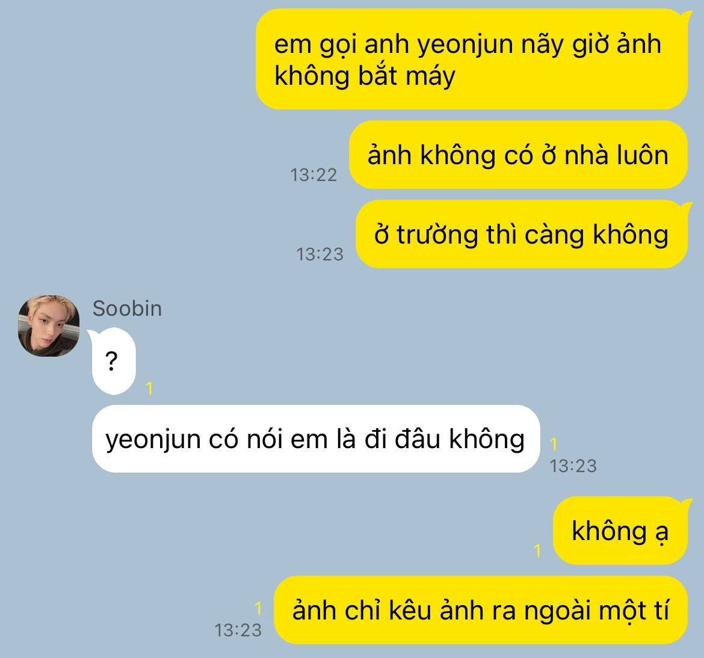Tap the 'không ạ' yellow bubble
Viewport: 704px width, 658px height.
tap(621, 530)
